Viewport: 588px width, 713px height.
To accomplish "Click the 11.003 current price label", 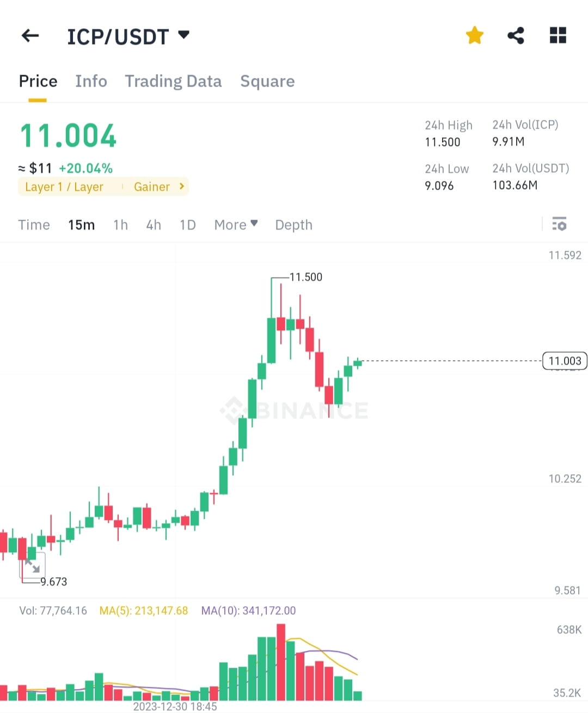I will click(x=565, y=361).
